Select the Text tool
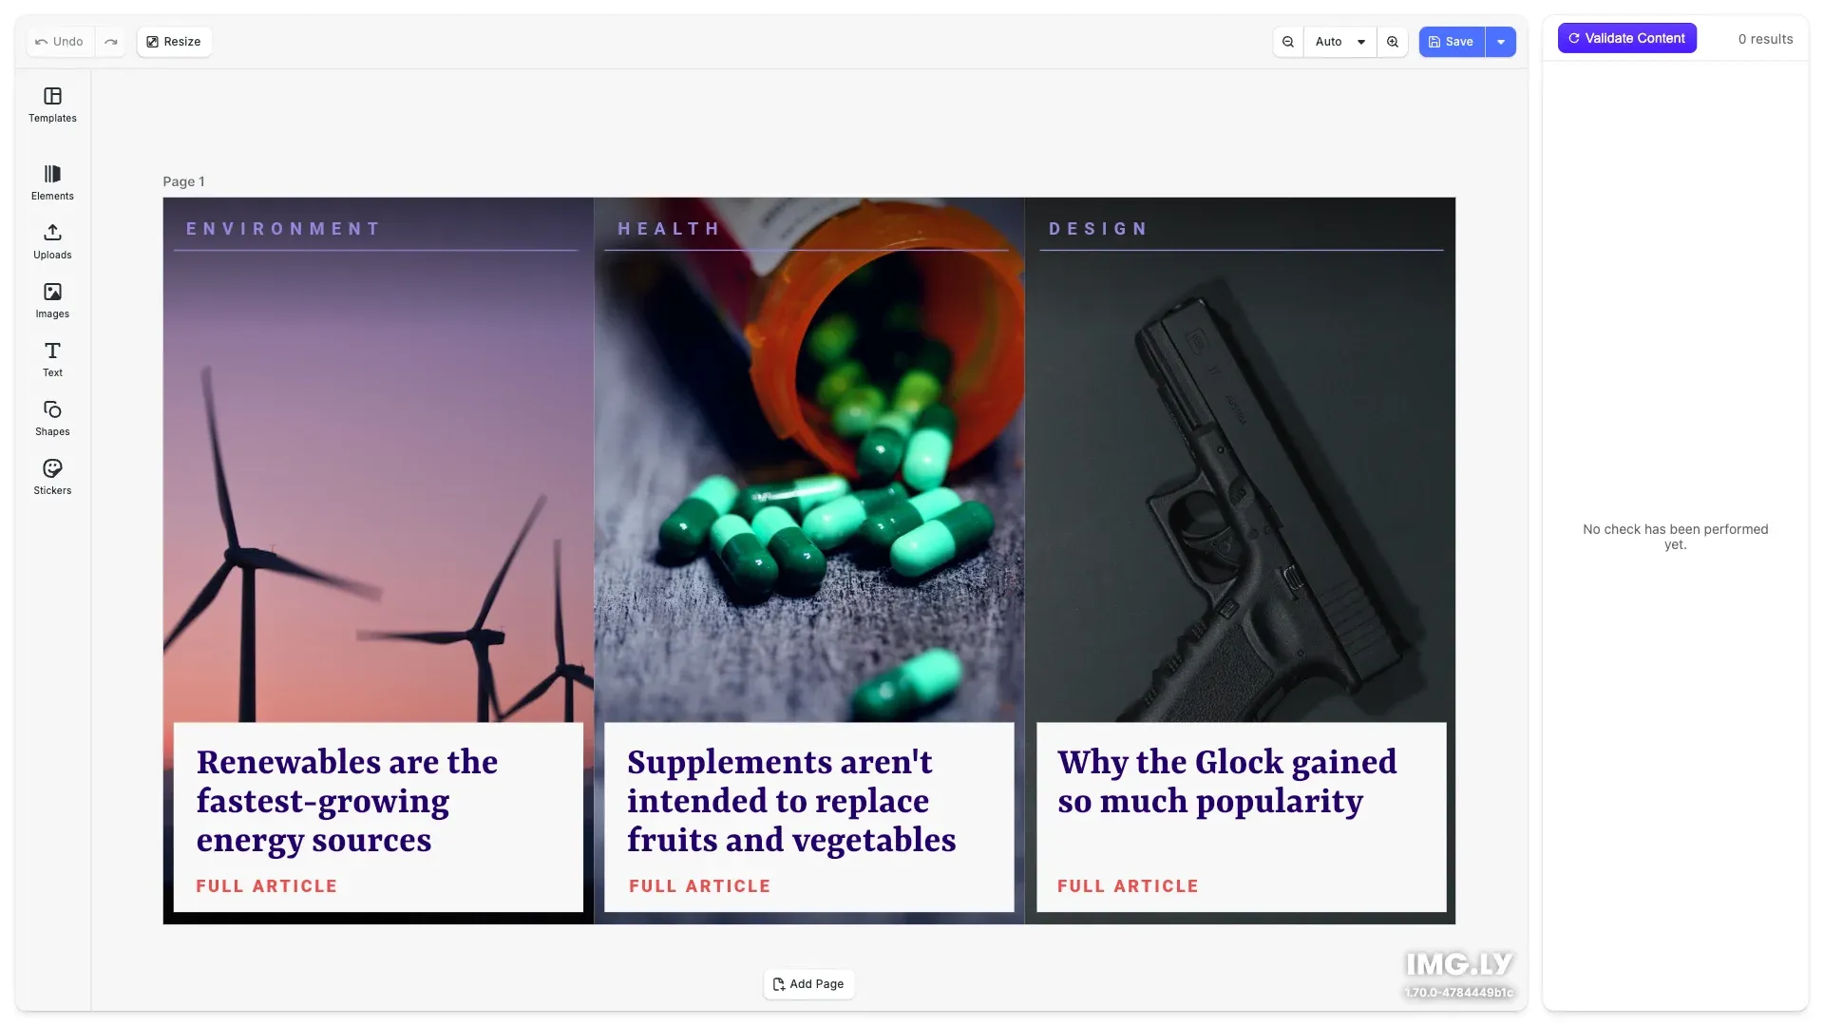Viewport: 1824px width, 1026px height. click(x=52, y=359)
